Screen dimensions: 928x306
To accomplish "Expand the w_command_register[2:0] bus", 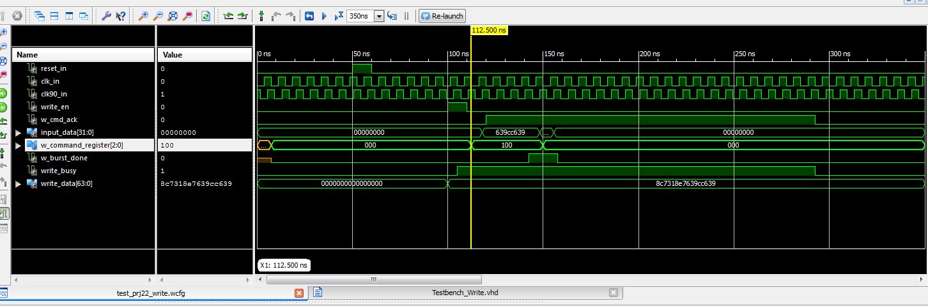I will point(18,145).
